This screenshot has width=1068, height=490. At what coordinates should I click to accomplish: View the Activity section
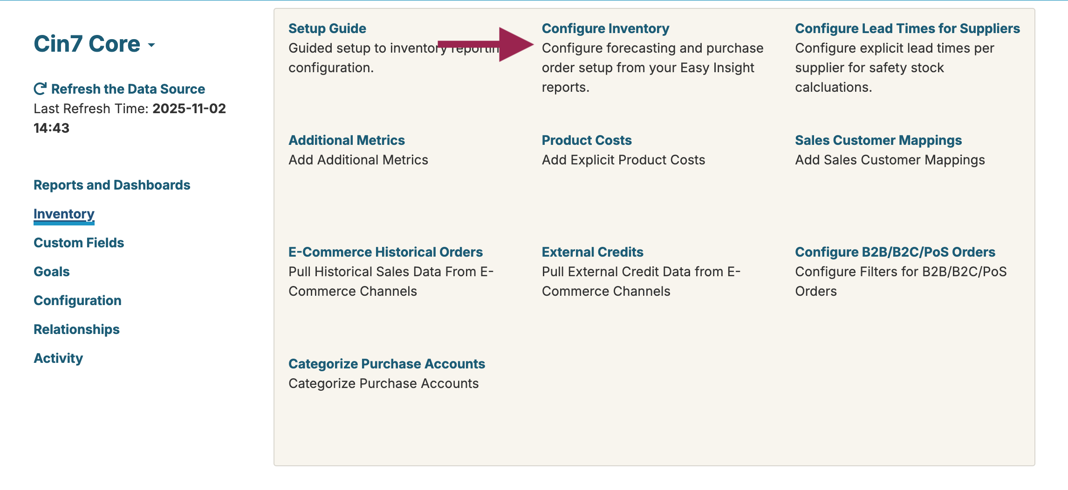click(x=58, y=358)
